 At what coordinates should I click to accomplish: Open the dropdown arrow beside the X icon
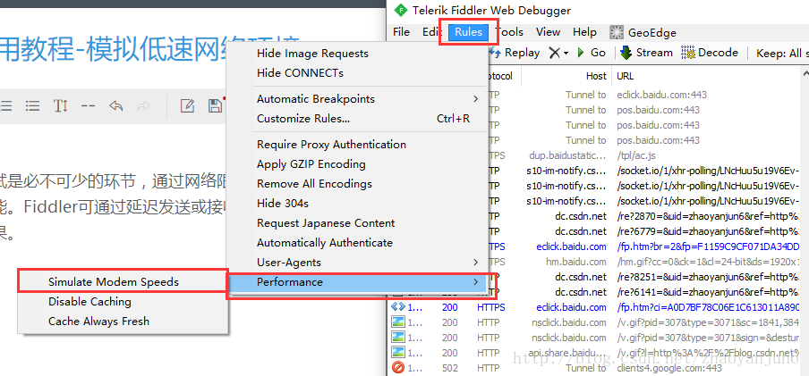click(x=566, y=53)
